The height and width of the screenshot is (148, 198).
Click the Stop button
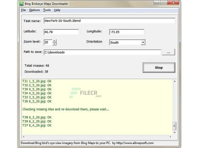tap(159, 68)
